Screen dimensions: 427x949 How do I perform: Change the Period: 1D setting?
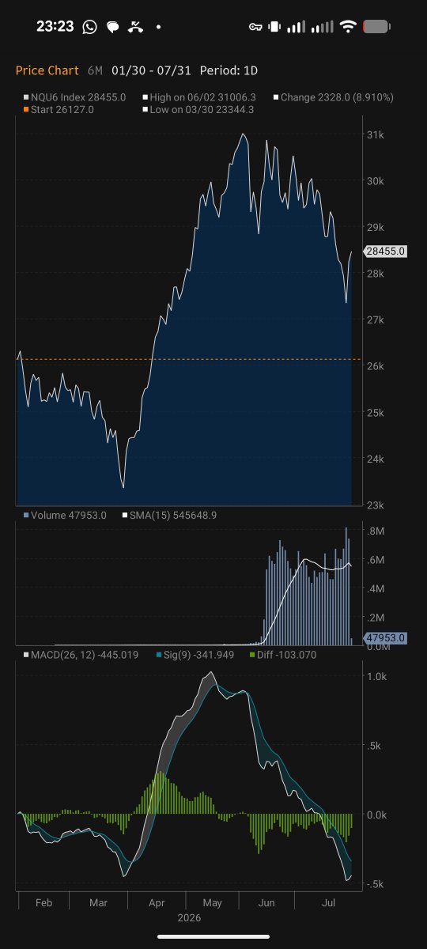229,70
